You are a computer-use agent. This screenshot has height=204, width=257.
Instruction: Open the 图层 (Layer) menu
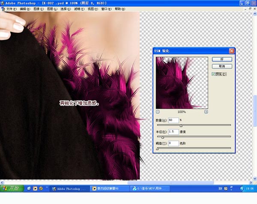click(x=52, y=9)
